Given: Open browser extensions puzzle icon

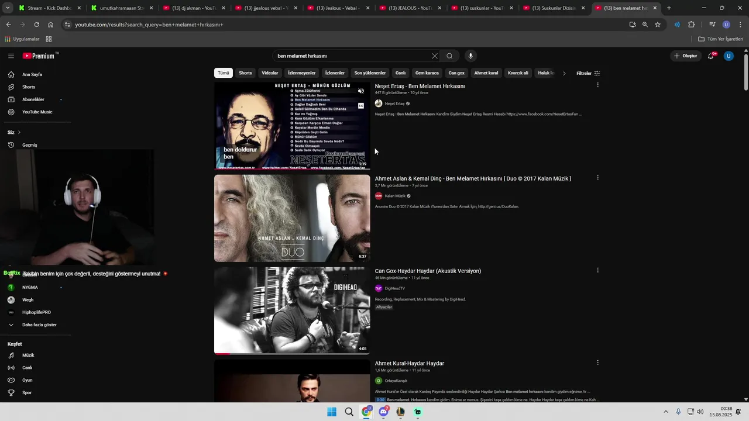Looking at the screenshot, I should click(692, 25).
